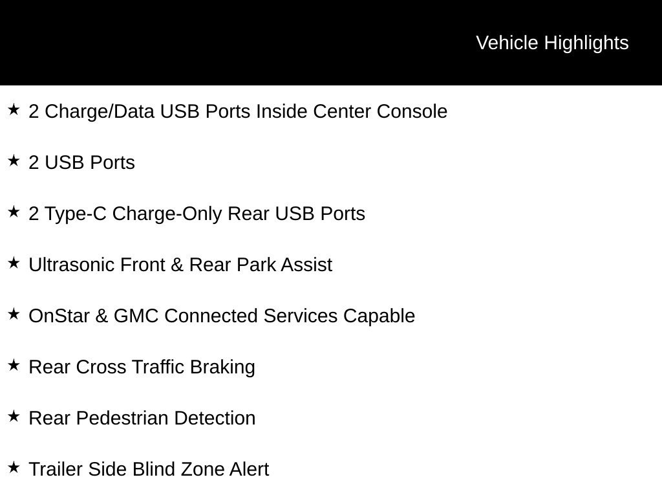Click Ultrasonic Front & Rear Park Assist text
Viewport: 662px width, 497px height.
point(180,265)
